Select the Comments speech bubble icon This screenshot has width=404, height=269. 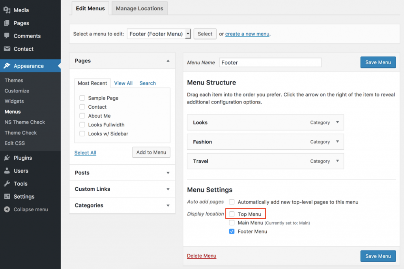point(8,36)
